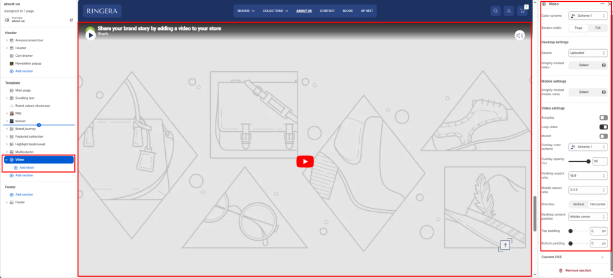Viewport: 613px width, 278px height.
Task: Click the video speaker volume icon
Action: pyautogui.click(x=520, y=35)
